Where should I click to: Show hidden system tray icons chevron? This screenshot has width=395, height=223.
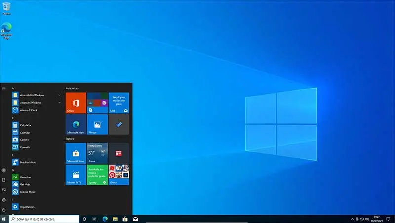(352, 219)
